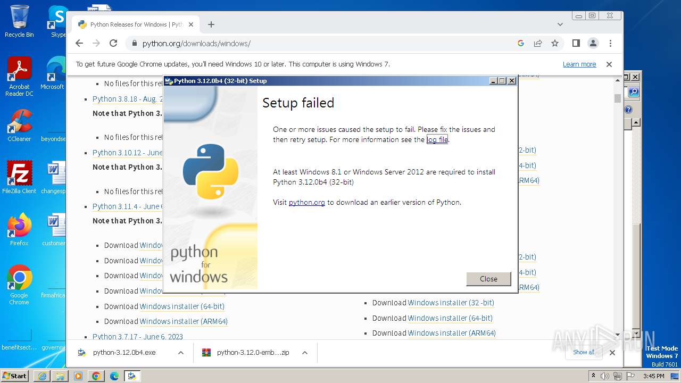The image size is (681, 383).
Task: Open python.org link in setup dialog
Action: coord(306,202)
